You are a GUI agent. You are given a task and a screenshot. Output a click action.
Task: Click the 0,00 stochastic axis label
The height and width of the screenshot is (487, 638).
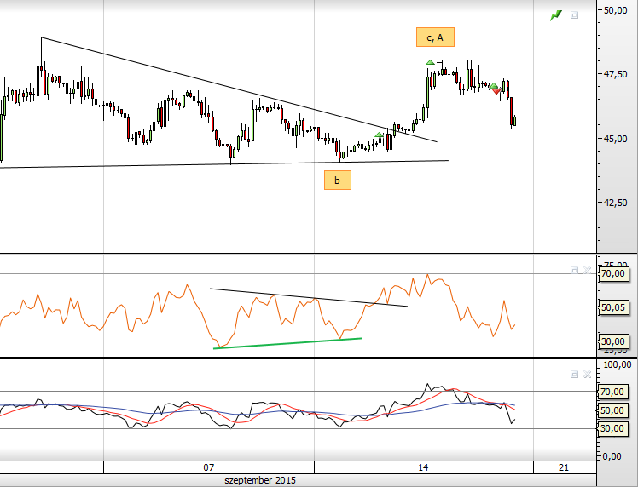point(612,456)
